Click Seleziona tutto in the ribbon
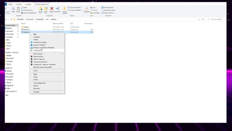 (108, 7)
